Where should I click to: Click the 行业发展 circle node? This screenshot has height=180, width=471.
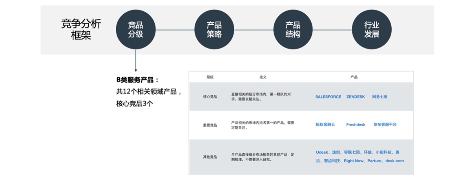(x=371, y=30)
